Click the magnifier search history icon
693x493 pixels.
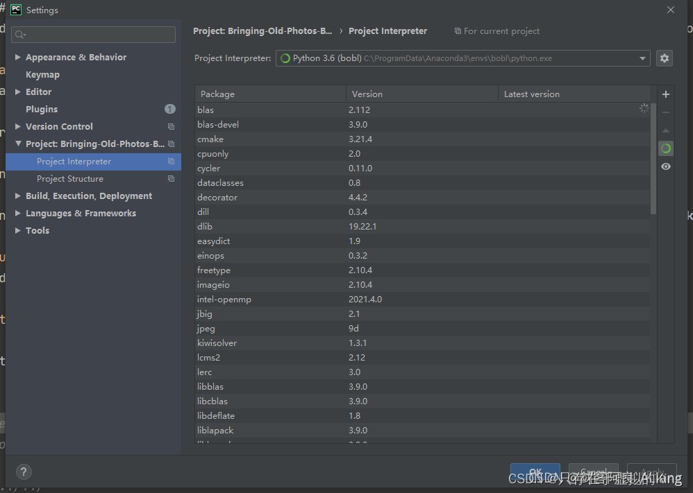click(20, 35)
